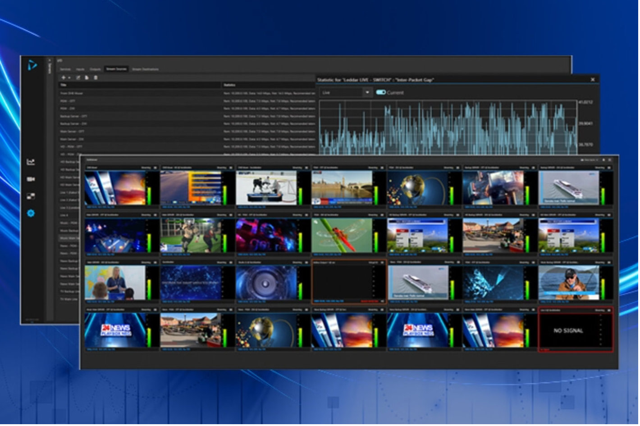Click the fullscreen icon in the multiview window header
This screenshot has width=640, height=426.
610,160
